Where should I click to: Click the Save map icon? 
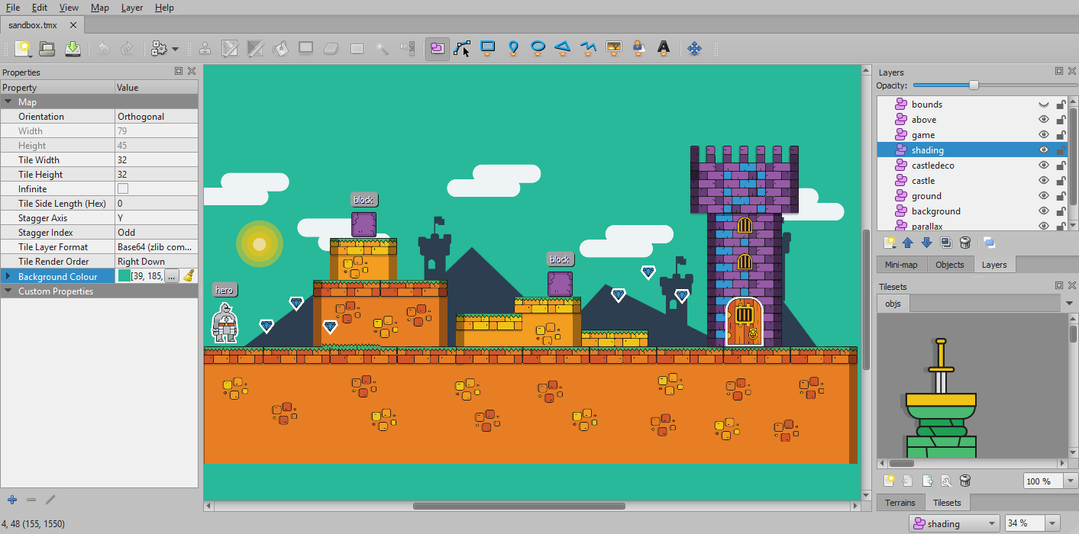click(x=73, y=49)
